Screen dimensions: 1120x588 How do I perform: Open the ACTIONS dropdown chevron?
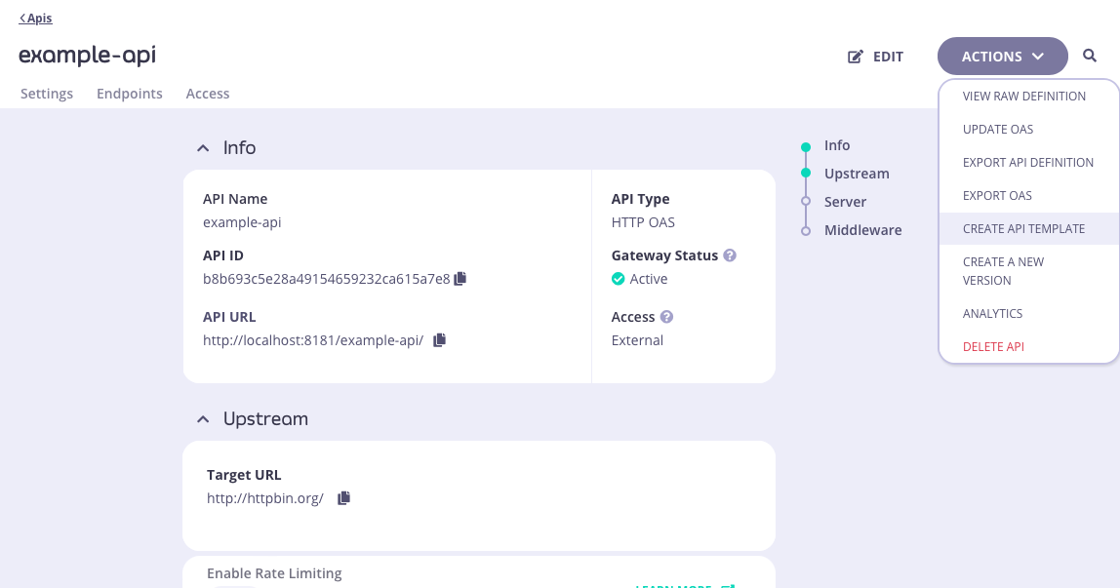coord(1037,56)
